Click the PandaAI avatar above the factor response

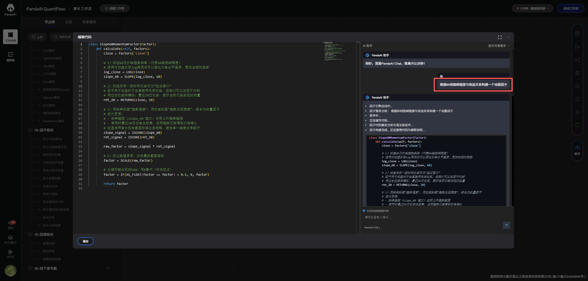[x=367, y=98]
